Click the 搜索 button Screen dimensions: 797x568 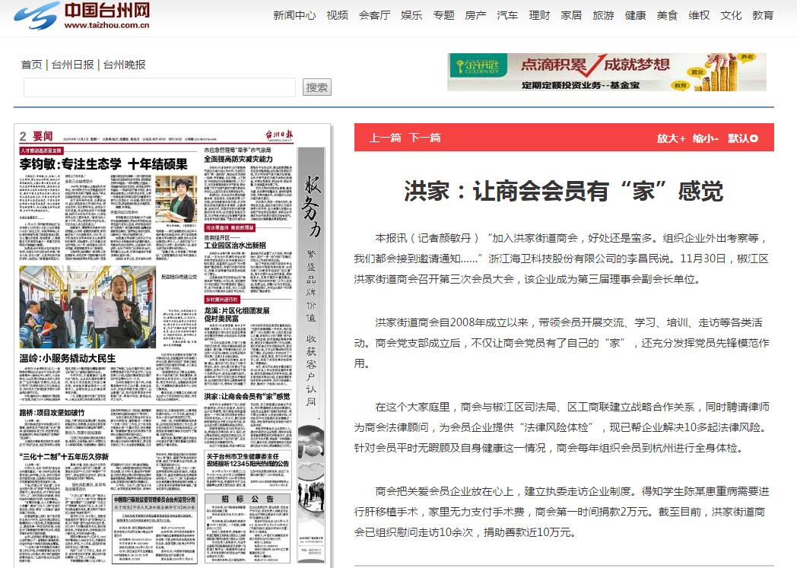coord(316,87)
